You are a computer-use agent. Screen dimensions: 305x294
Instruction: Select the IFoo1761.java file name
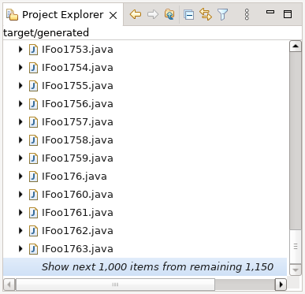point(77,213)
